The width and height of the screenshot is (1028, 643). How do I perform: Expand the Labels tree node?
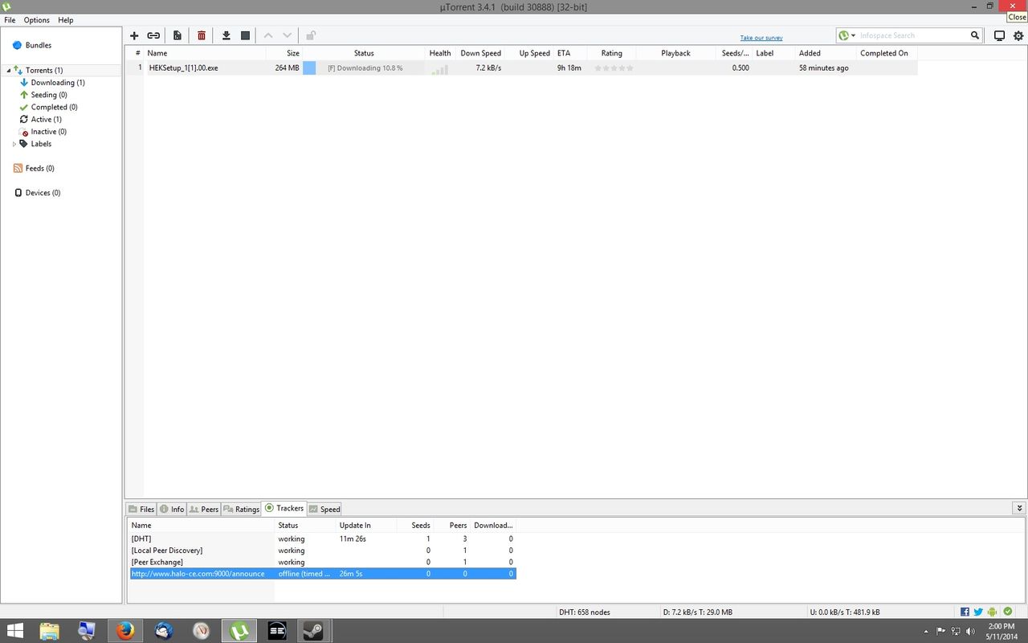pos(14,144)
